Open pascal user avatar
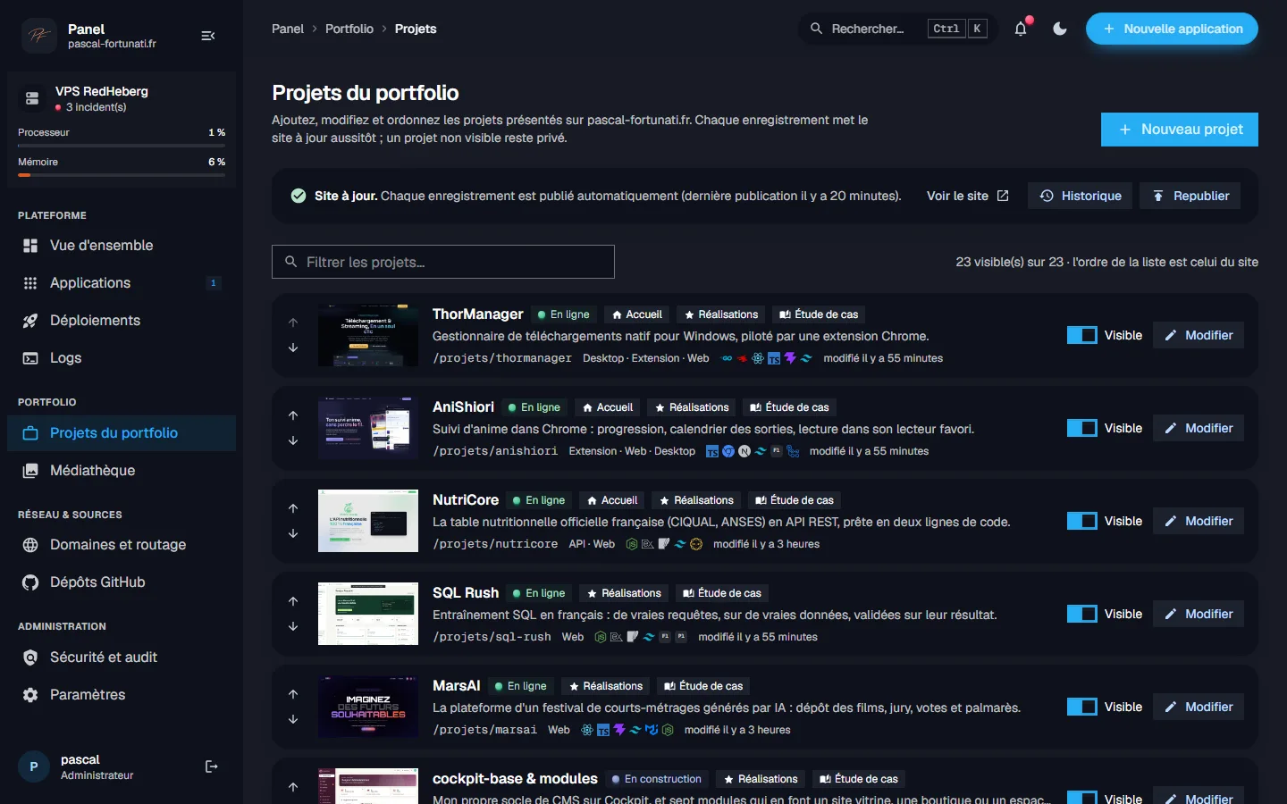1287x804 pixels. coord(34,766)
